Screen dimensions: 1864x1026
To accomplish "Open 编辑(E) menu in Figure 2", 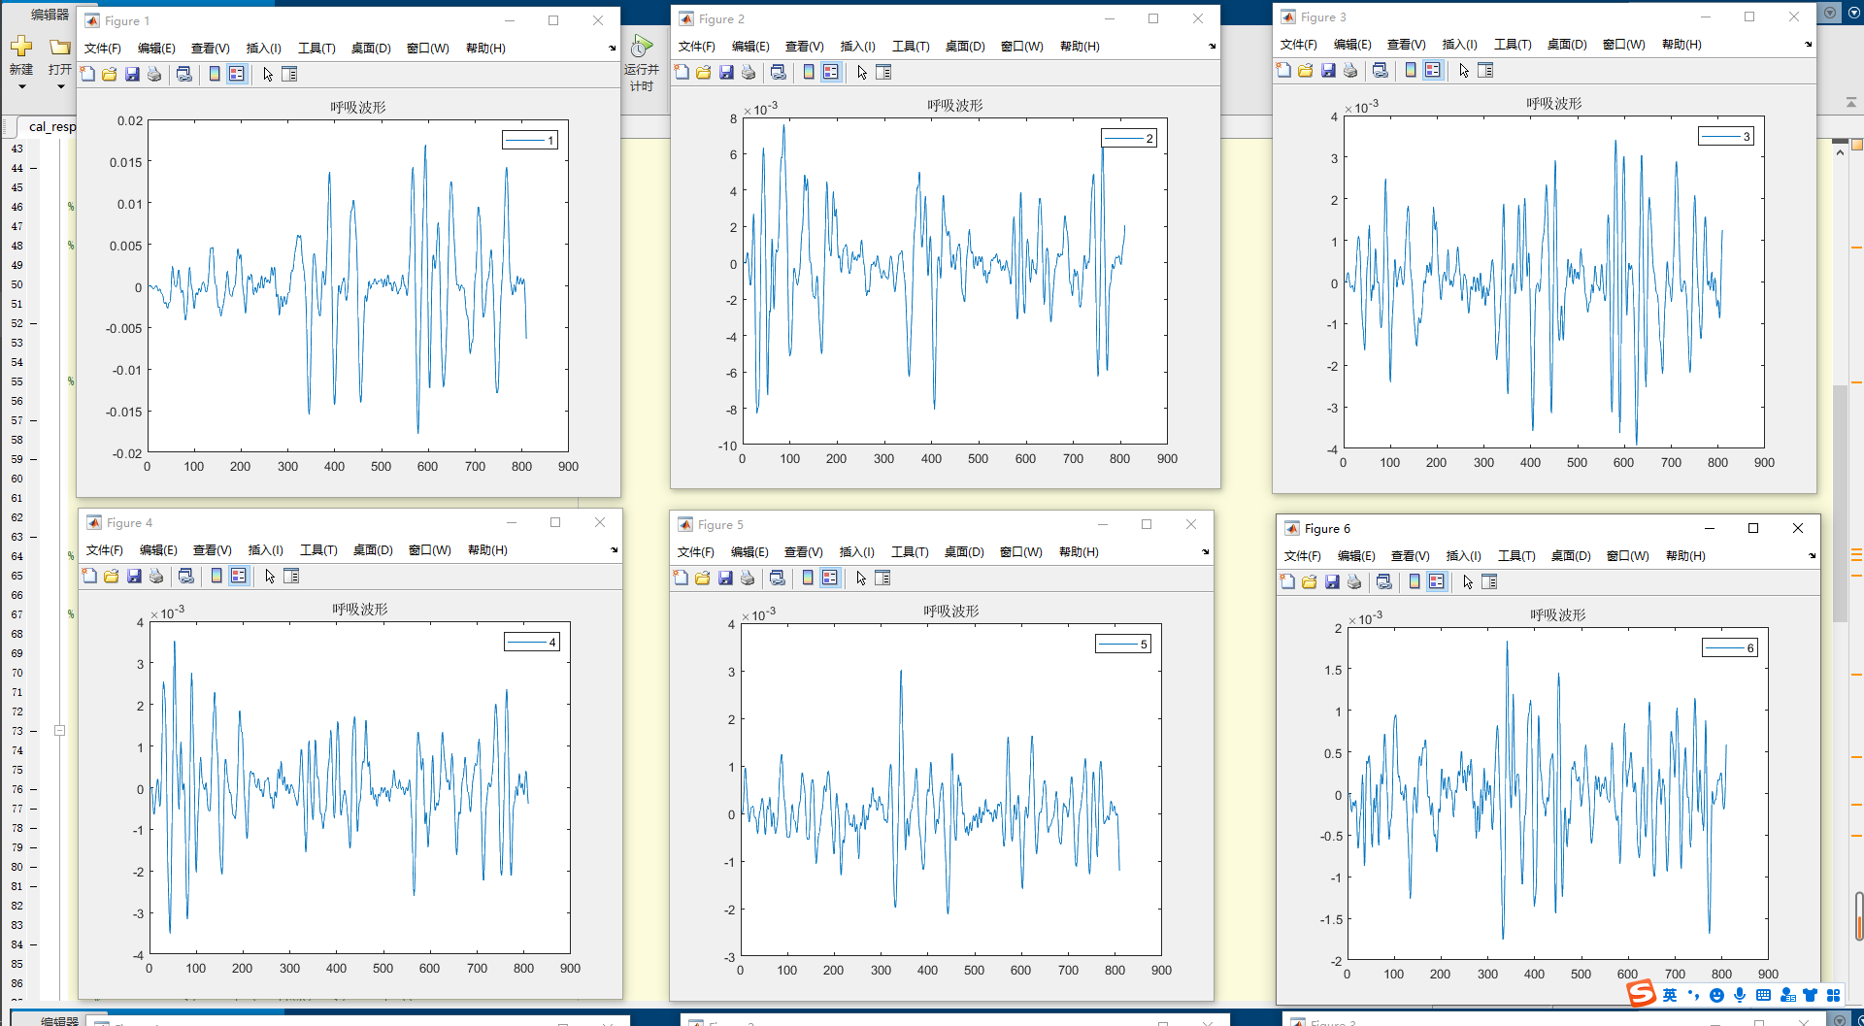I will click(x=750, y=47).
